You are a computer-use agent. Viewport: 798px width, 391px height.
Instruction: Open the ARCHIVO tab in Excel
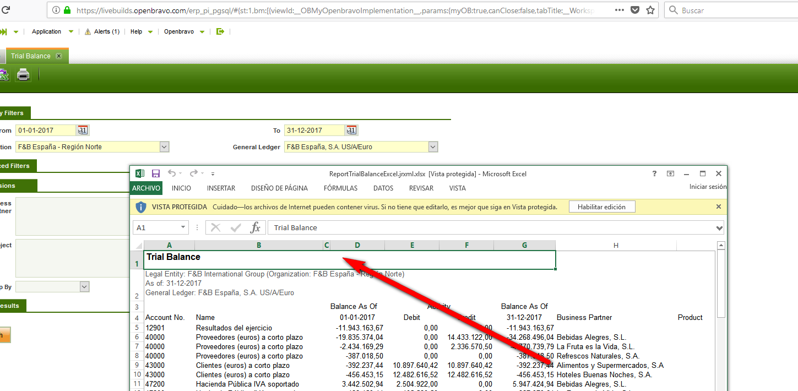(146, 188)
